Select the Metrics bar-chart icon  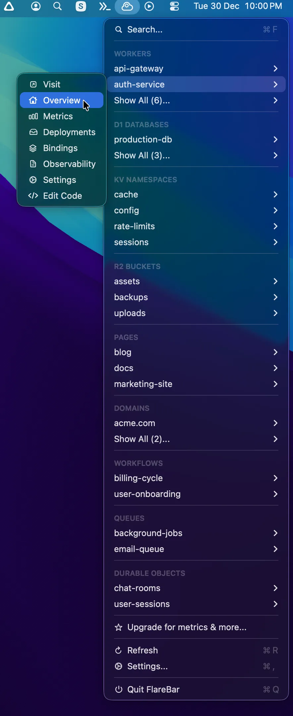tap(33, 116)
